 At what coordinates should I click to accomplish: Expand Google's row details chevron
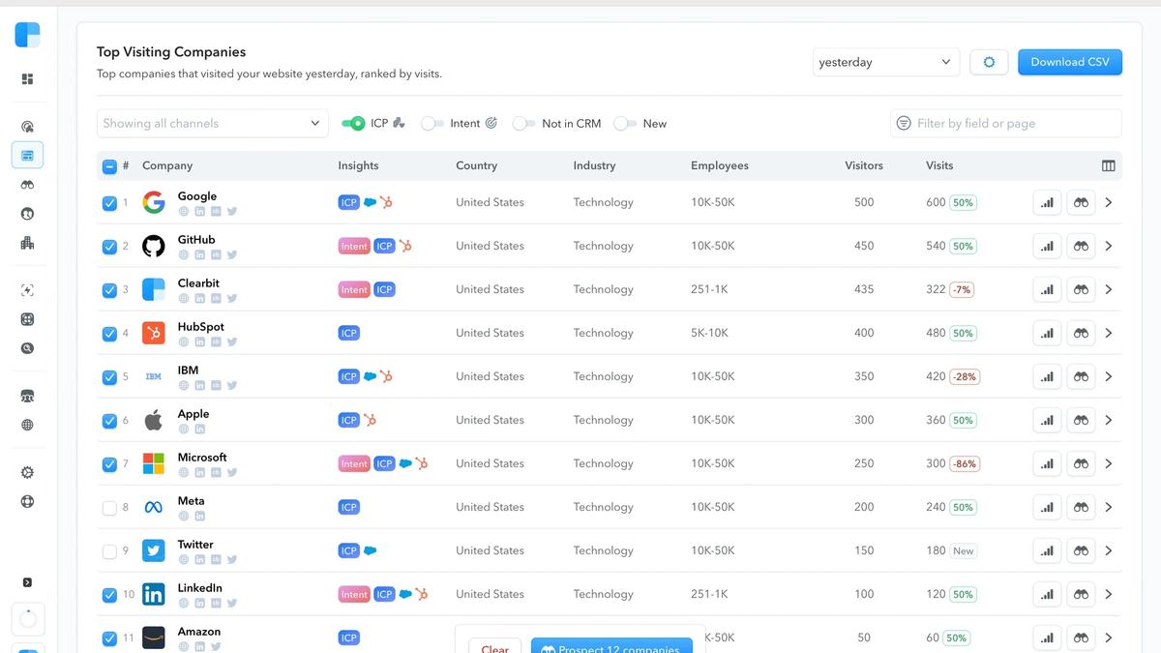point(1109,202)
